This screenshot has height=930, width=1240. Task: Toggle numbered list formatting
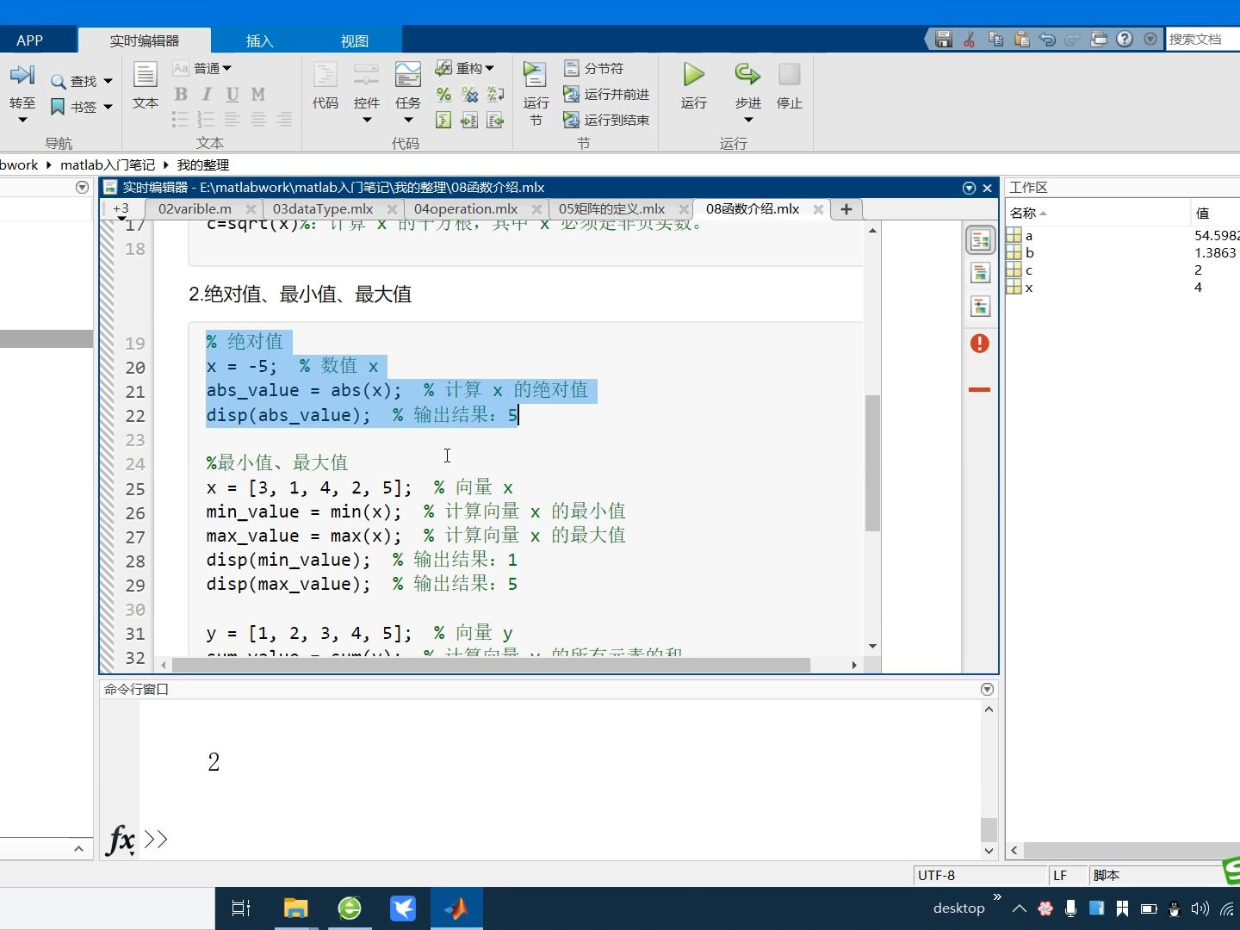tap(207, 121)
